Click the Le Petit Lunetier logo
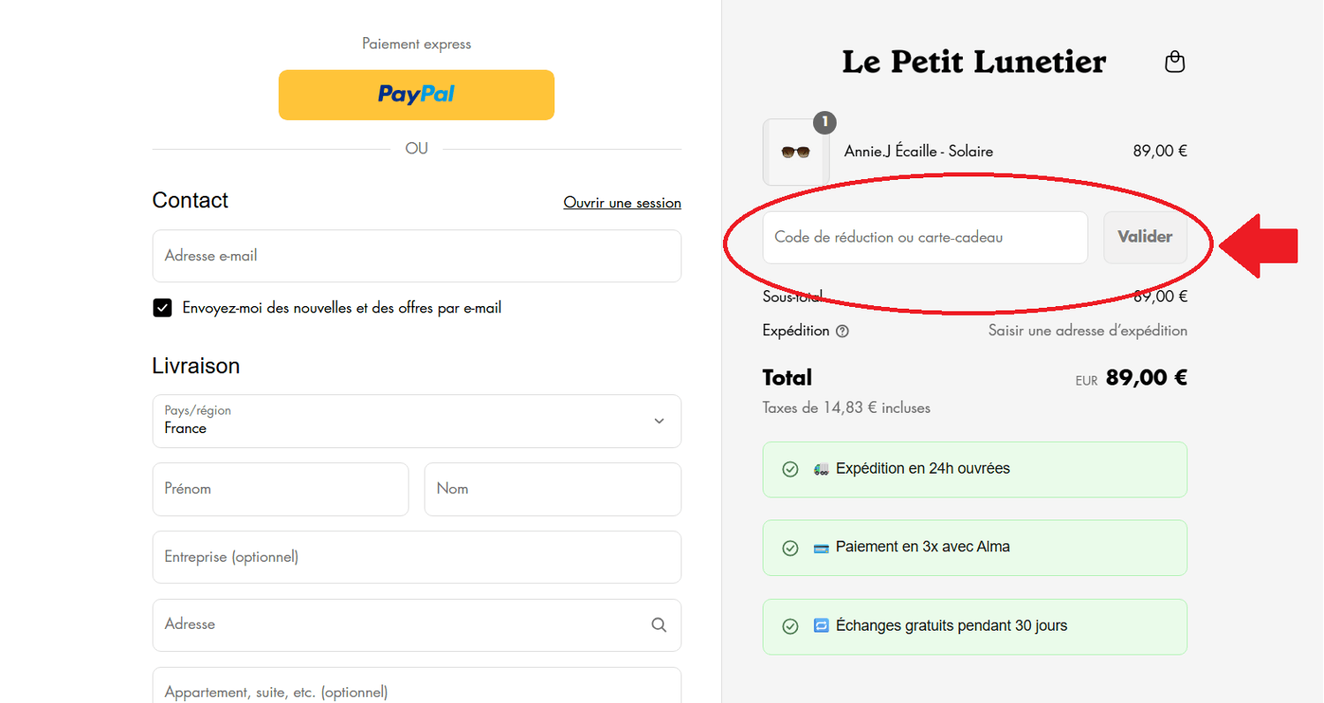 (x=974, y=62)
